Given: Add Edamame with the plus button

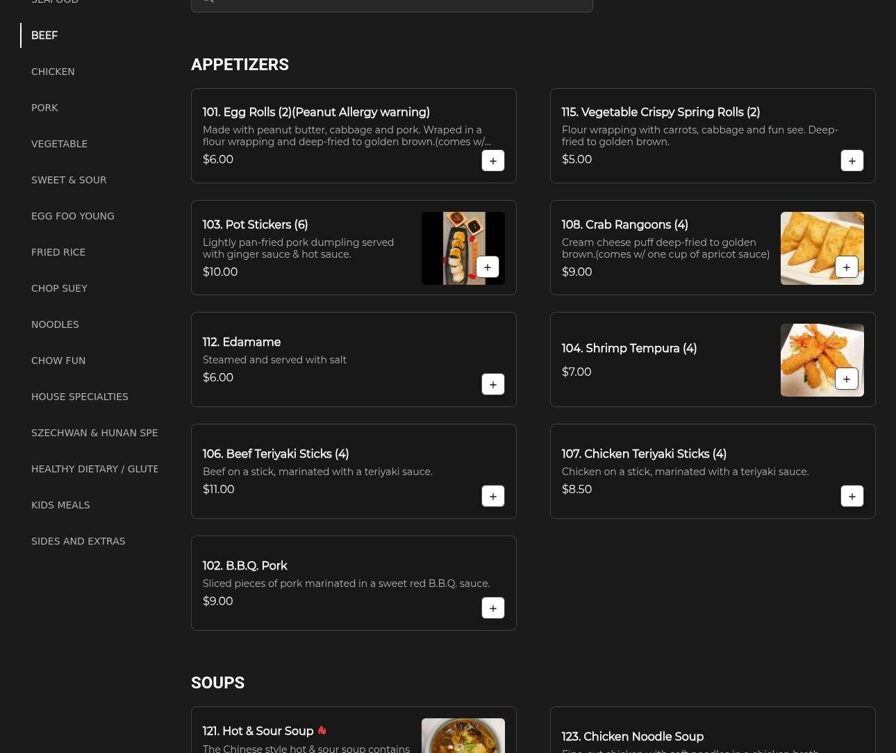Looking at the screenshot, I should pos(492,384).
